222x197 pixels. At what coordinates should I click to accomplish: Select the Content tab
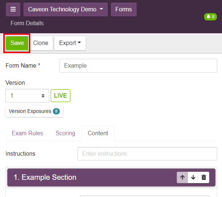98,133
